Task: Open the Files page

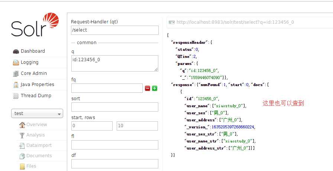Action: [x=31, y=166]
